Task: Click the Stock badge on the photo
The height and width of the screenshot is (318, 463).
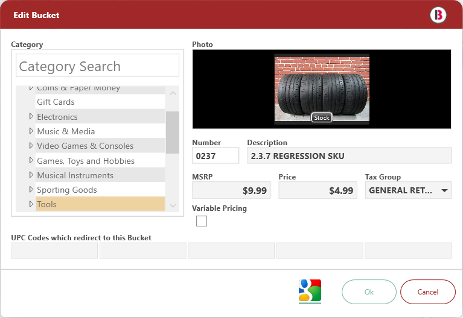Action: [x=322, y=117]
